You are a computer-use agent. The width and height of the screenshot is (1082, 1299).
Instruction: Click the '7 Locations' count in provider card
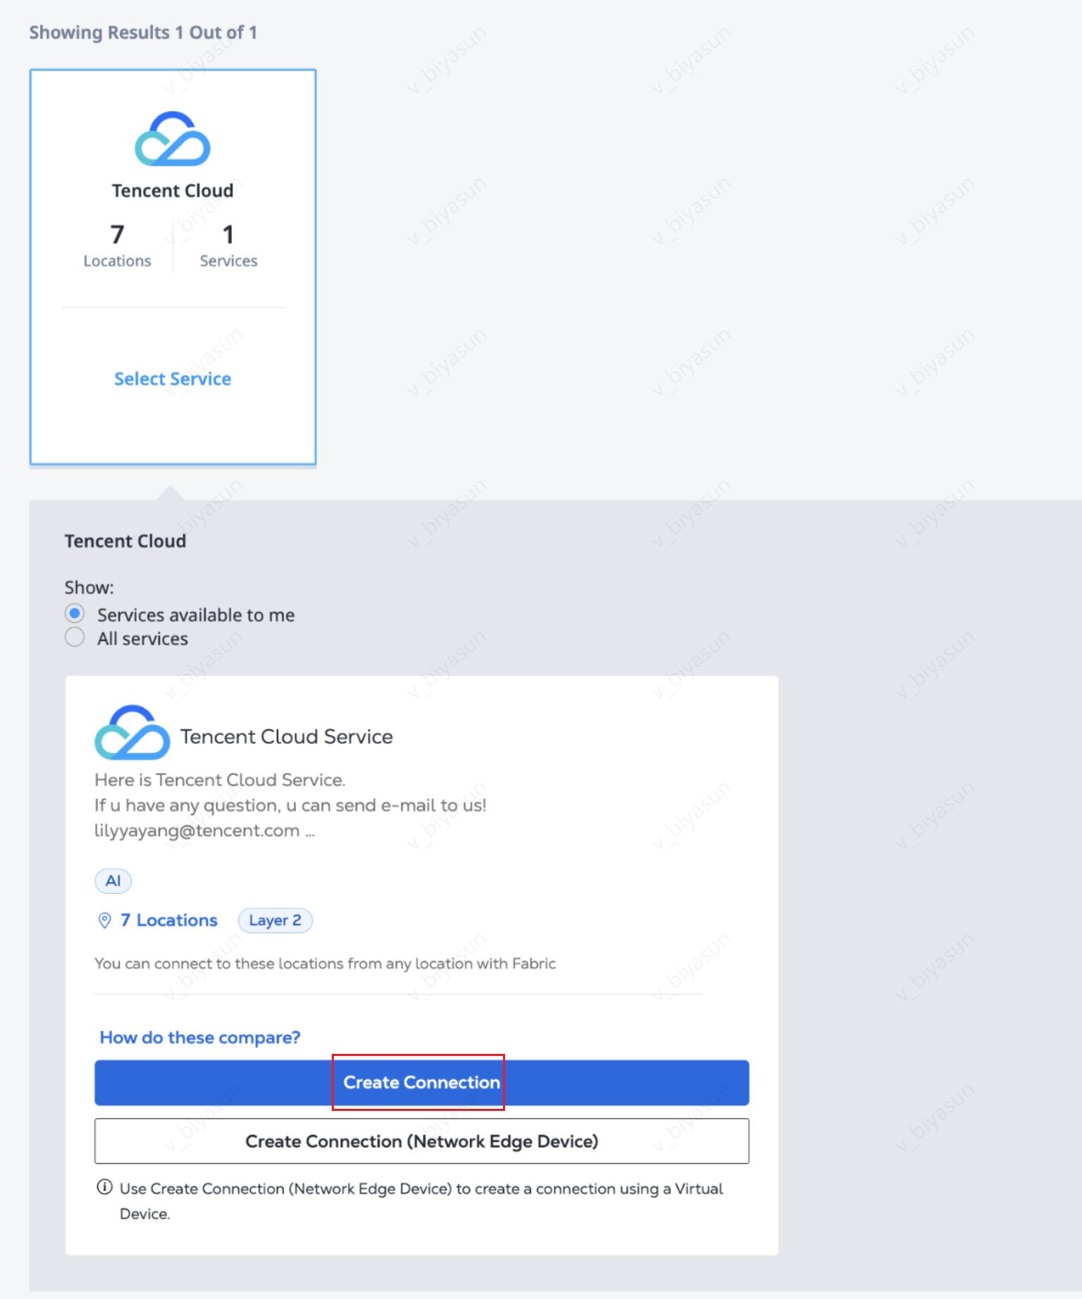click(x=117, y=246)
